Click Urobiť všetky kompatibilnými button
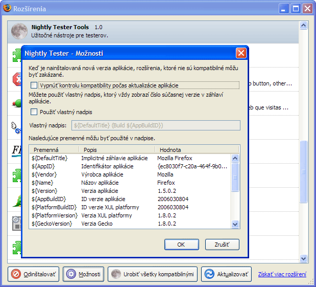Image resolution: width=316 pixels, height=287 pixels. click(x=153, y=274)
